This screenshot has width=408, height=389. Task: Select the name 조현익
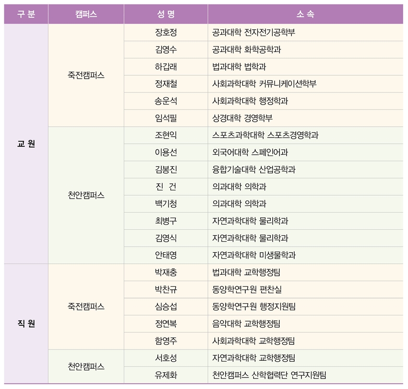point(166,135)
